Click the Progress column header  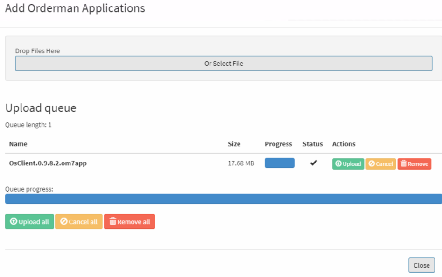(x=278, y=144)
